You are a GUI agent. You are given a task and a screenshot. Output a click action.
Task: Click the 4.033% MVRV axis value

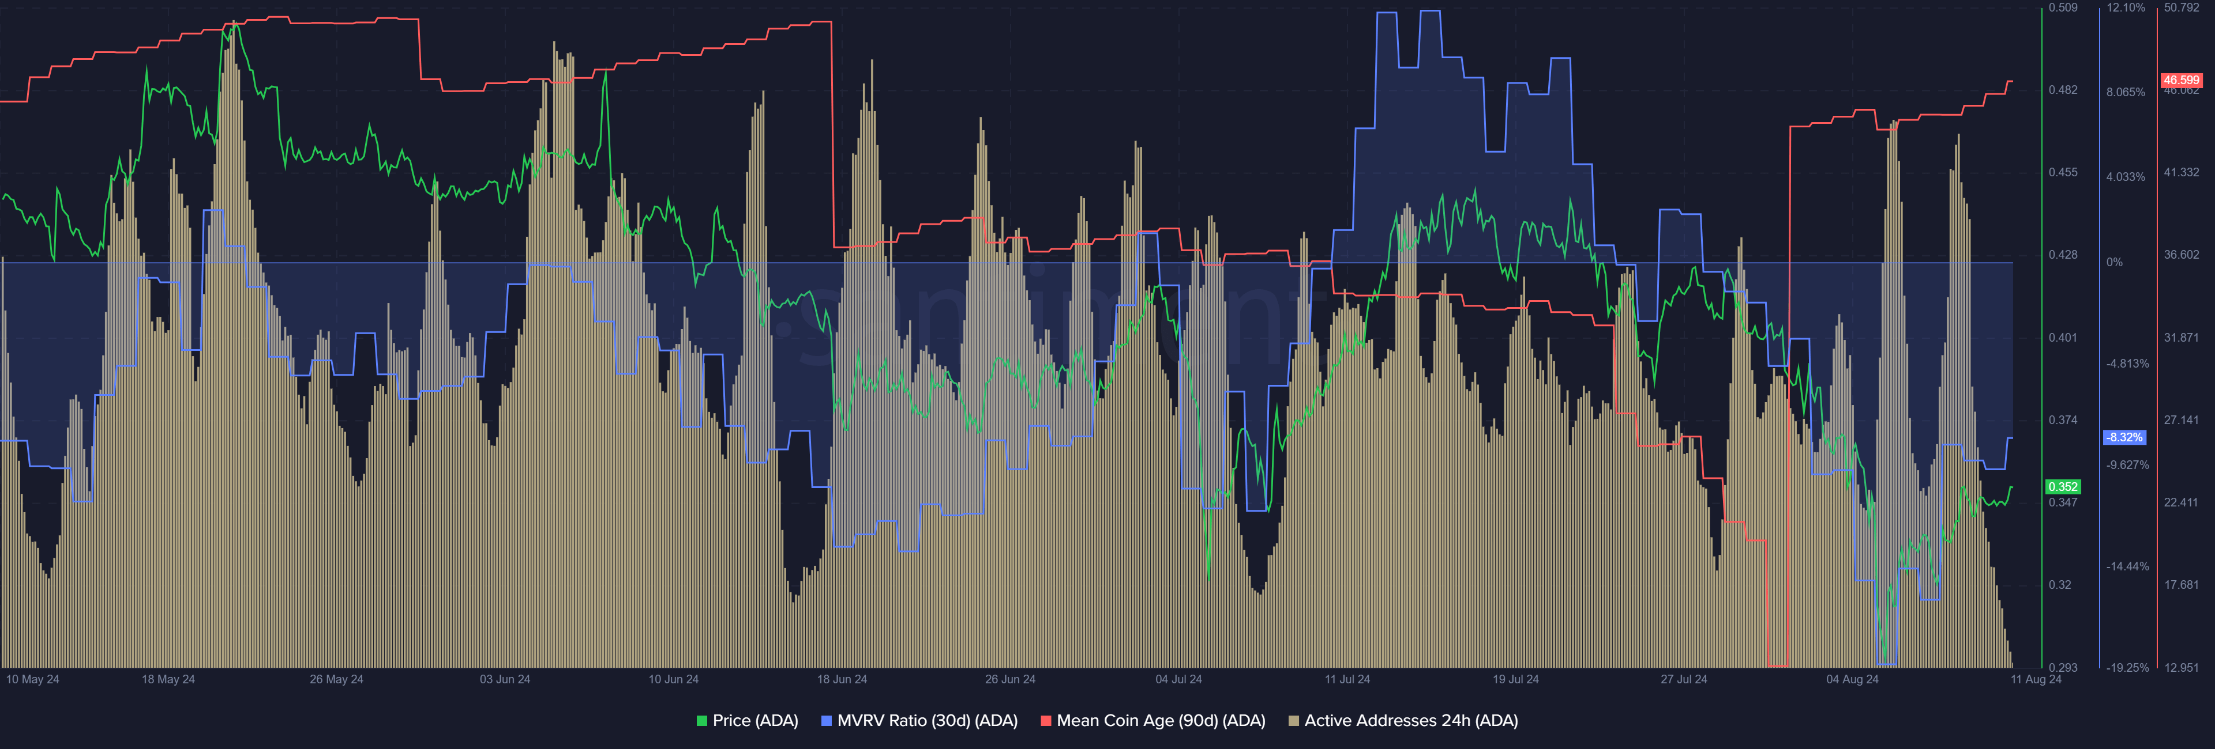click(2126, 177)
